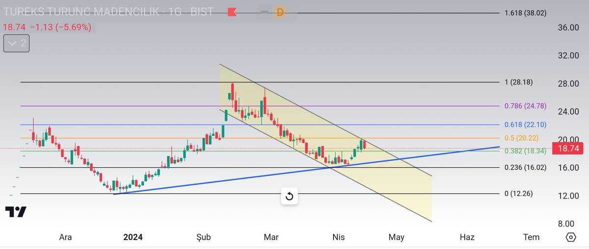Click the orange D badge
Viewport: 589px width, 249px height.
point(280,13)
